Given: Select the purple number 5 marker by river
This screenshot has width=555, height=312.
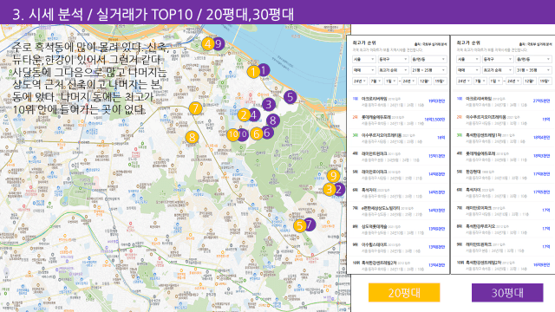Looking at the screenshot, I should pyautogui.click(x=291, y=96).
